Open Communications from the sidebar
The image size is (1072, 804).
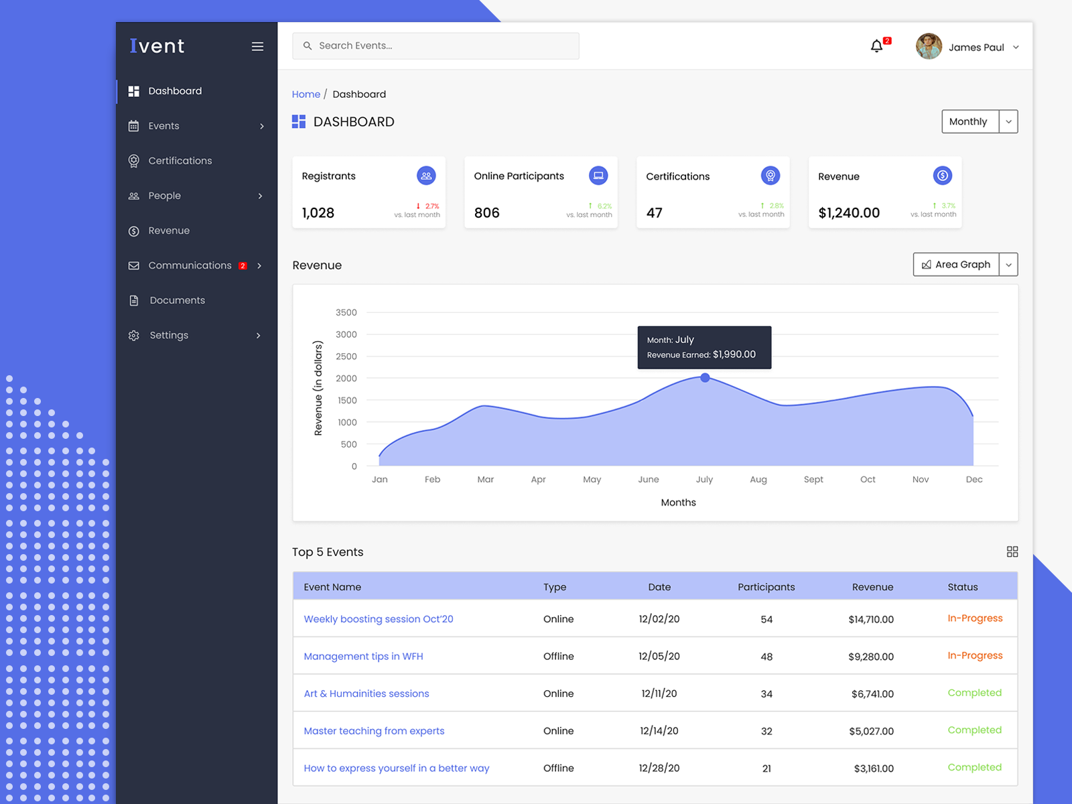point(190,265)
